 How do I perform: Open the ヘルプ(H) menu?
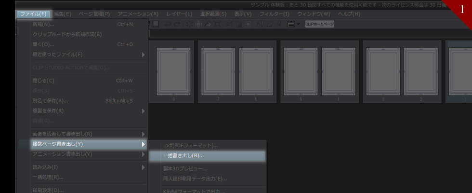(349, 14)
